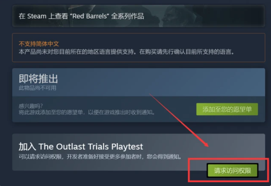Click the language support notice sentence
Image resolution: width=271 pixels, height=186 pixels.
tap(126, 52)
